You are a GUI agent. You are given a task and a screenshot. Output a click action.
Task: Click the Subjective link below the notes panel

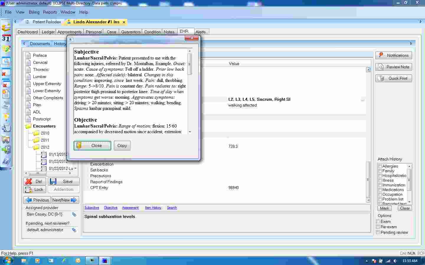tap(91, 208)
